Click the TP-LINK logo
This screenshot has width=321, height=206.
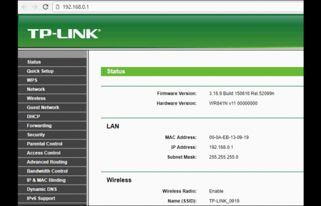[x=64, y=33]
